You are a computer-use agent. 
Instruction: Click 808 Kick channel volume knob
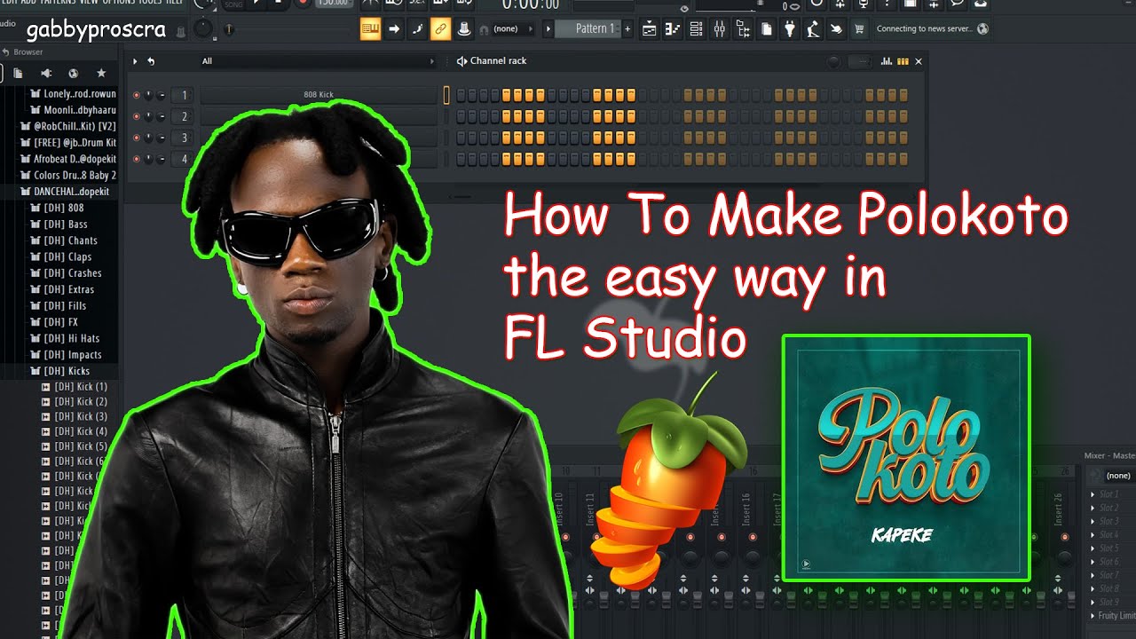pyautogui.click(x=161, y=95)
